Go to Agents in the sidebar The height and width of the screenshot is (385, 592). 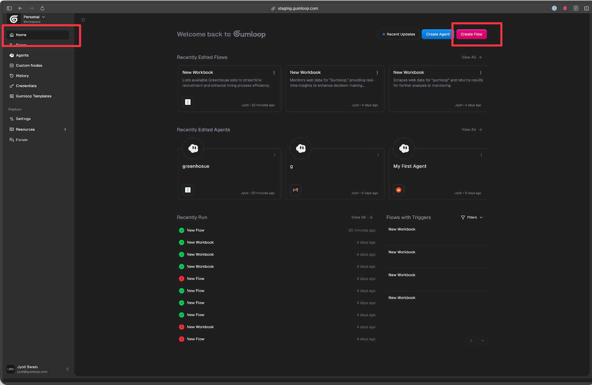click(22, 55)
